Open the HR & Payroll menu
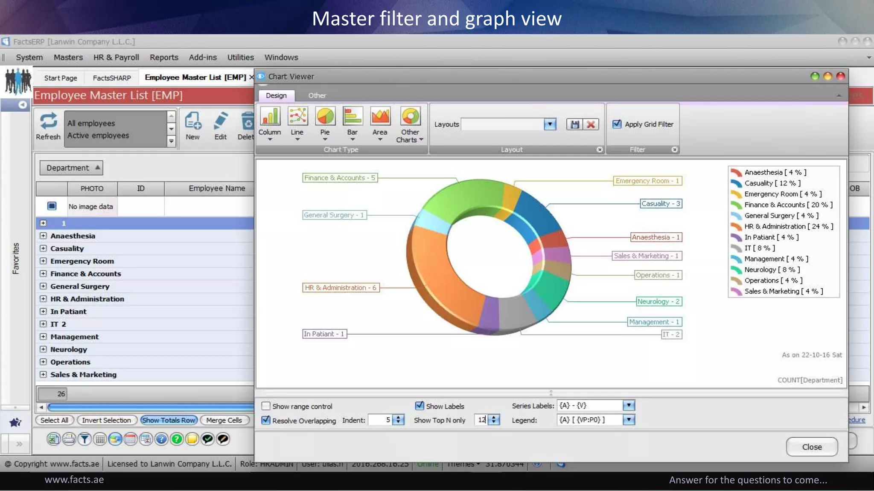This screenshot has height=491, width=874. pyautogui.click(x=116, y=57)
